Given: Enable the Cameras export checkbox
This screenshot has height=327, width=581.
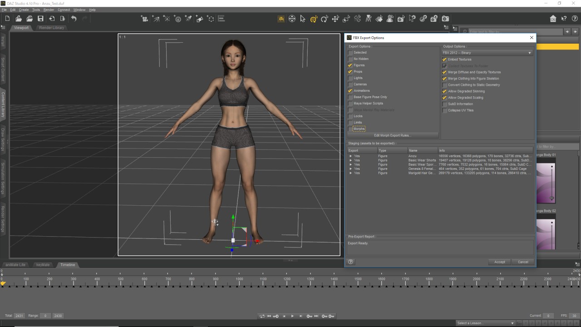Looking at the screenshot, I should (x=350, y=84).
